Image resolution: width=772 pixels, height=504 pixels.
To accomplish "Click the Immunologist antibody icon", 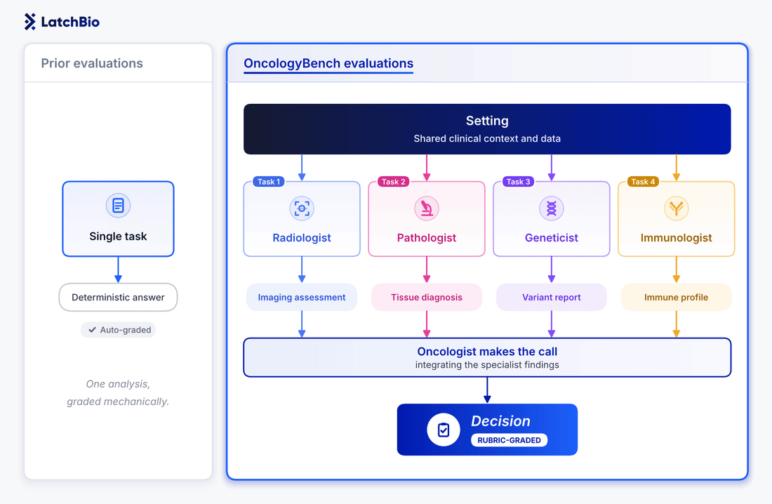I will point(676,208).
